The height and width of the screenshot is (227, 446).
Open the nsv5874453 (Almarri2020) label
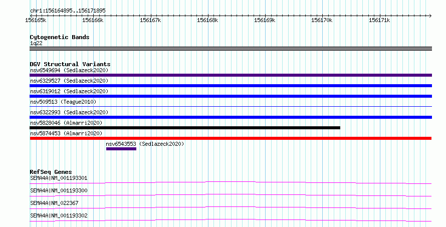coord(66,133)
